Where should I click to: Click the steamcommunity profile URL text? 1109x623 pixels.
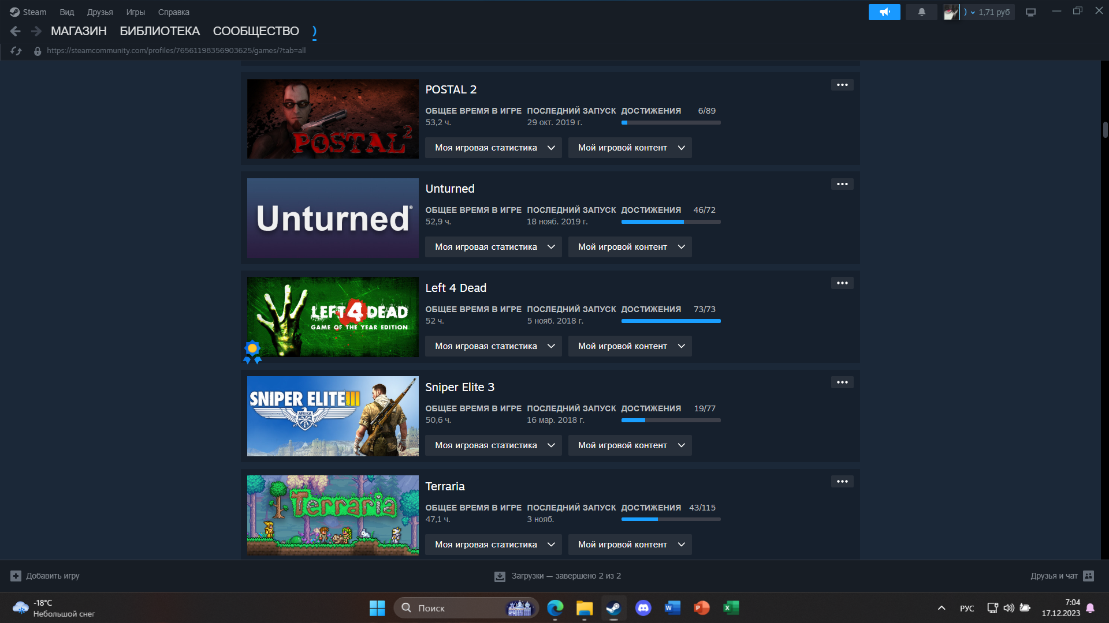(176, 51)
